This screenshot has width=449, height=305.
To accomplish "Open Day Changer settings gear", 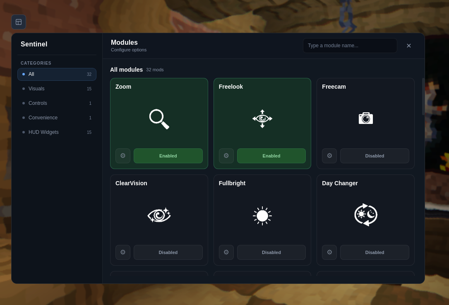I will (x=329, y=252).
